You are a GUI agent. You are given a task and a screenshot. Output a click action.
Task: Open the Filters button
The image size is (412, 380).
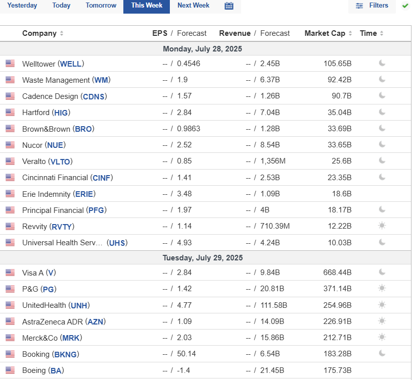point(372,6)
